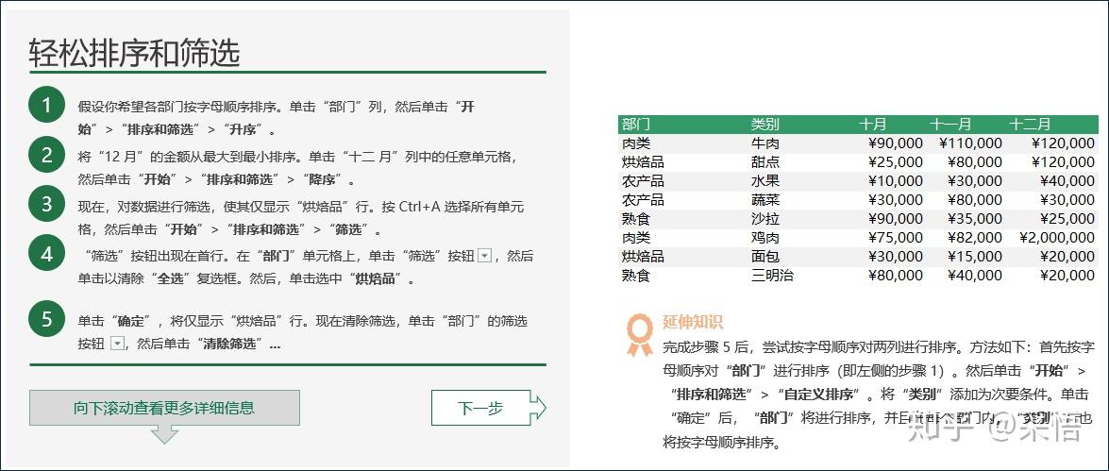
Task: Select the 十月 column header
Action: pos(873,124)
